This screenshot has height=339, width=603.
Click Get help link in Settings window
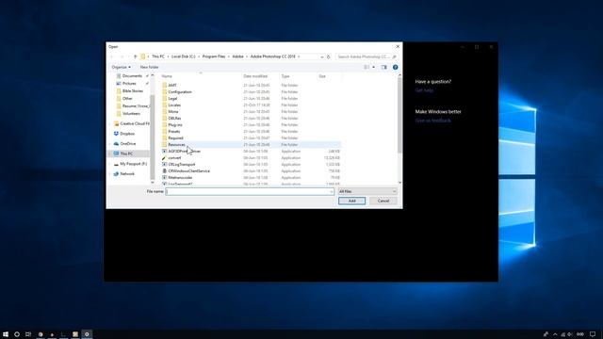coord(424,90)
